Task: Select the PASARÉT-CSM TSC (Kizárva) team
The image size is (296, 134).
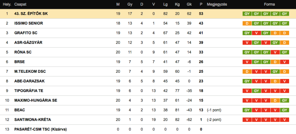Action: tap(40, 129)
